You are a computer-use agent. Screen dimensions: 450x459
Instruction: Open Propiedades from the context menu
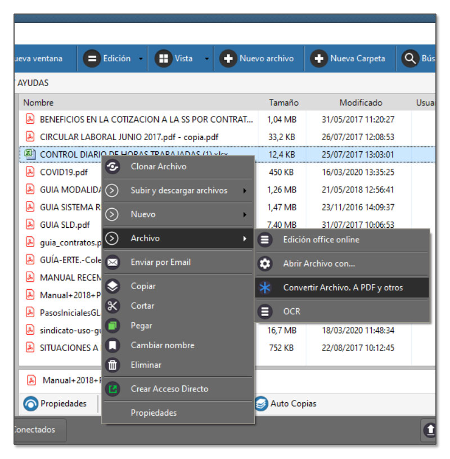point(178,413)
